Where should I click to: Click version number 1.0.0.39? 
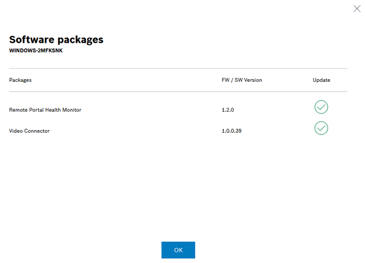[232, 131]
